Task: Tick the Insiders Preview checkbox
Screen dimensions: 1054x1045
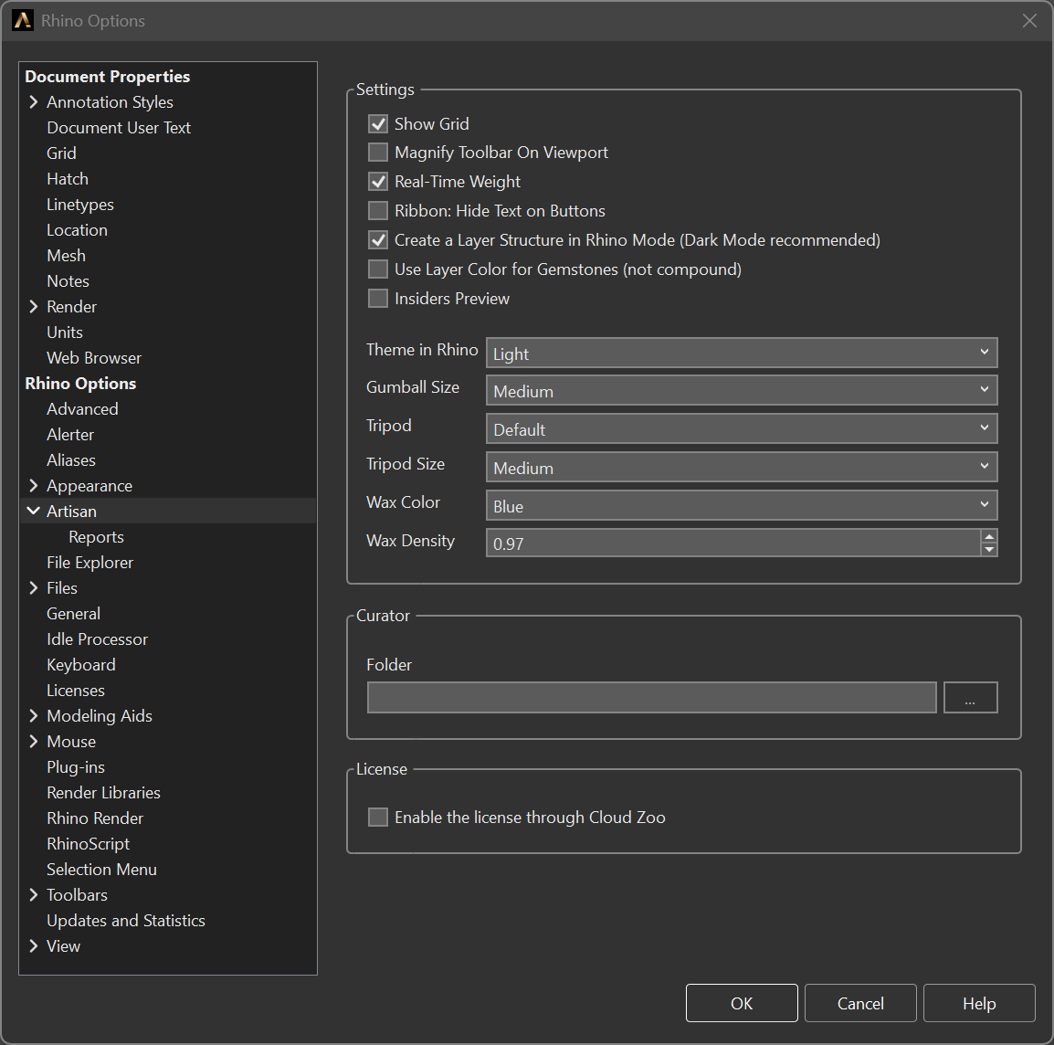Action: 378,298
